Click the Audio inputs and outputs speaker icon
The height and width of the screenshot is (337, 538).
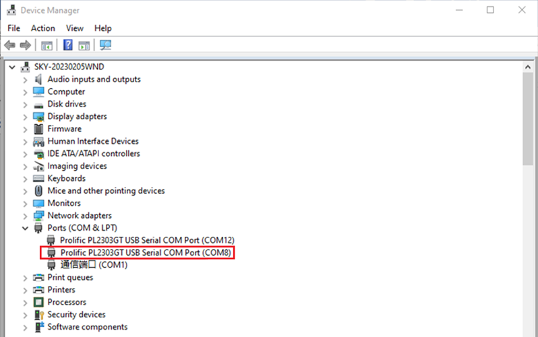[x=39, y=79]
